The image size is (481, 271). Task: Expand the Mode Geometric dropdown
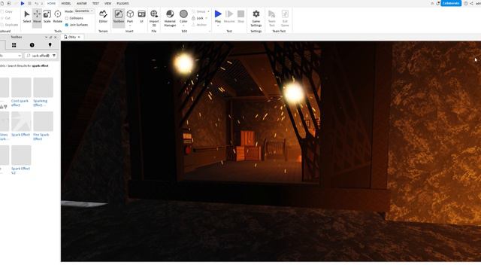[83, 11]
